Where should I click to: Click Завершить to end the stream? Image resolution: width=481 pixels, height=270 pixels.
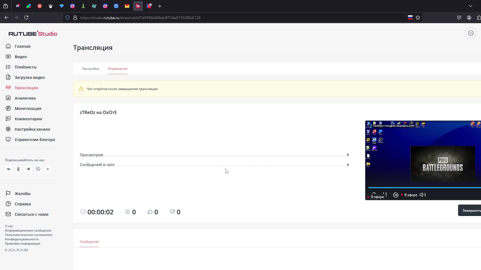(470, 210)
